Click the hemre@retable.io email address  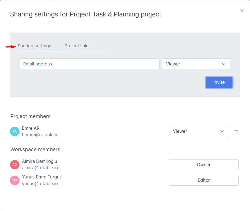click(x=40, y=135)
